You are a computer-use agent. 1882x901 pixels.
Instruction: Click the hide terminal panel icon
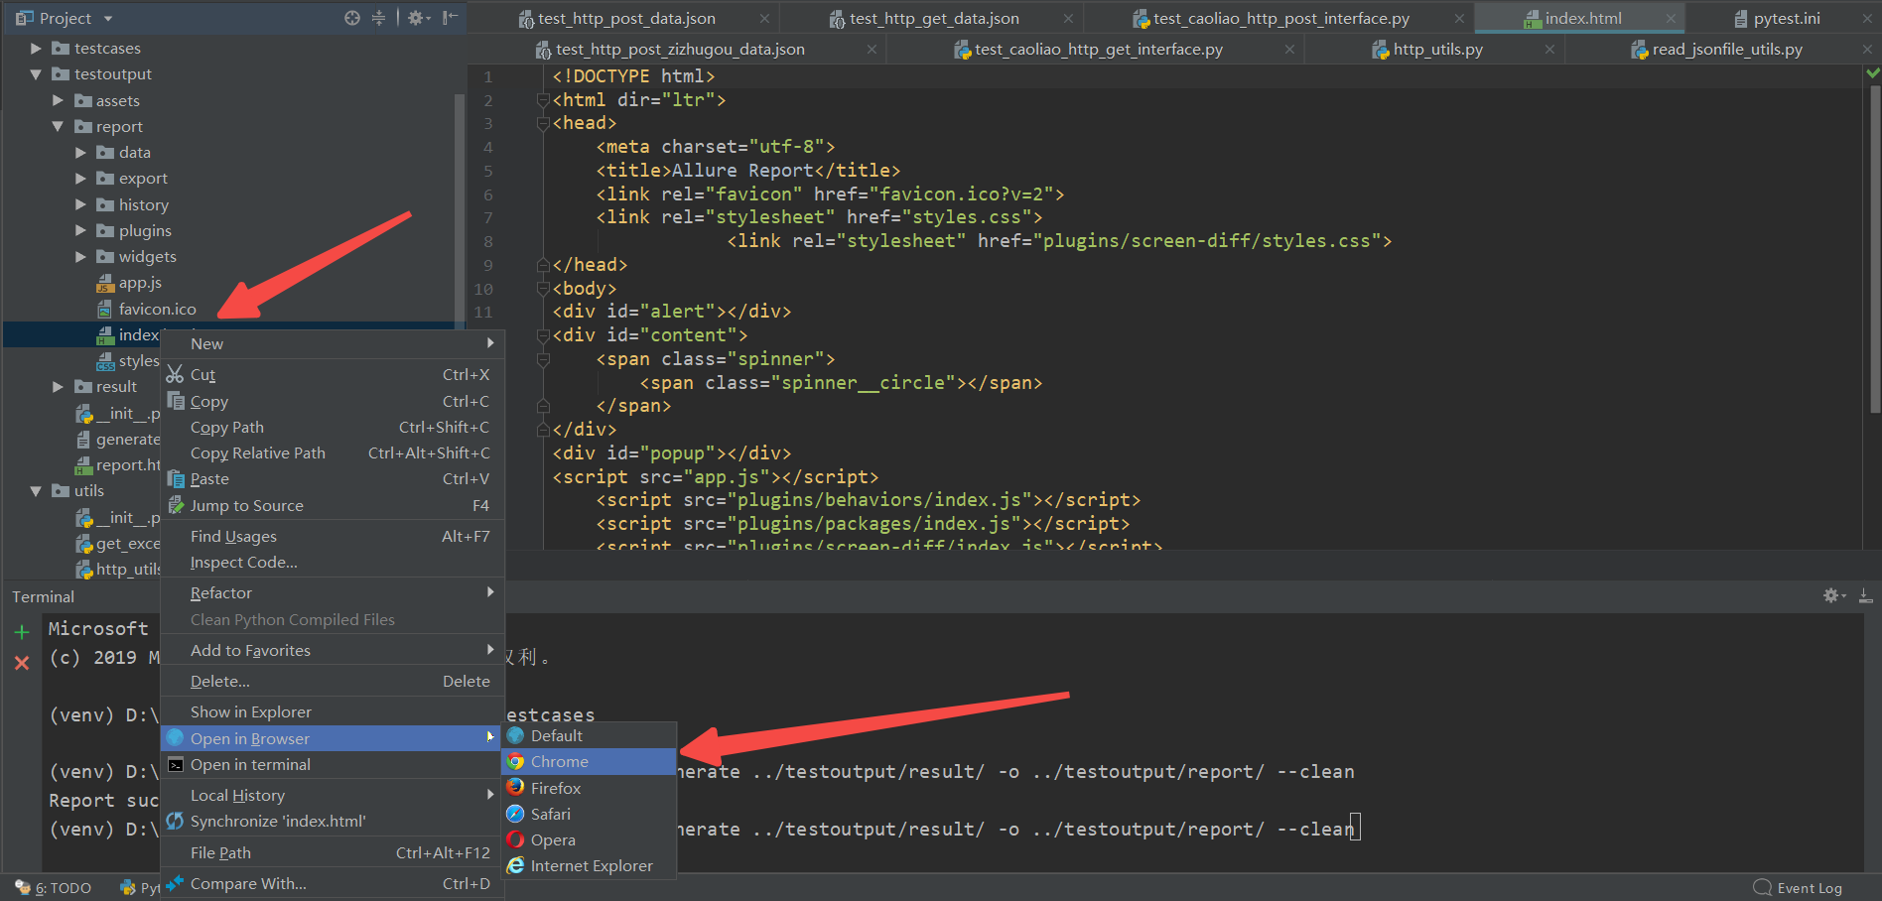click(x=1865, y=595)
